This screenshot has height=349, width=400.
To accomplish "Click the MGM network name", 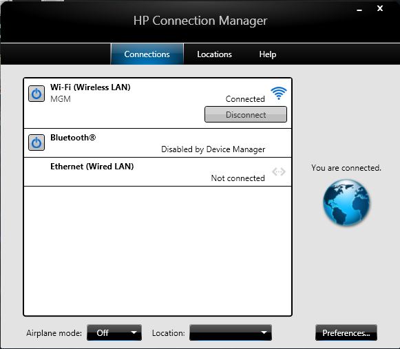I will tap(61, 99).
